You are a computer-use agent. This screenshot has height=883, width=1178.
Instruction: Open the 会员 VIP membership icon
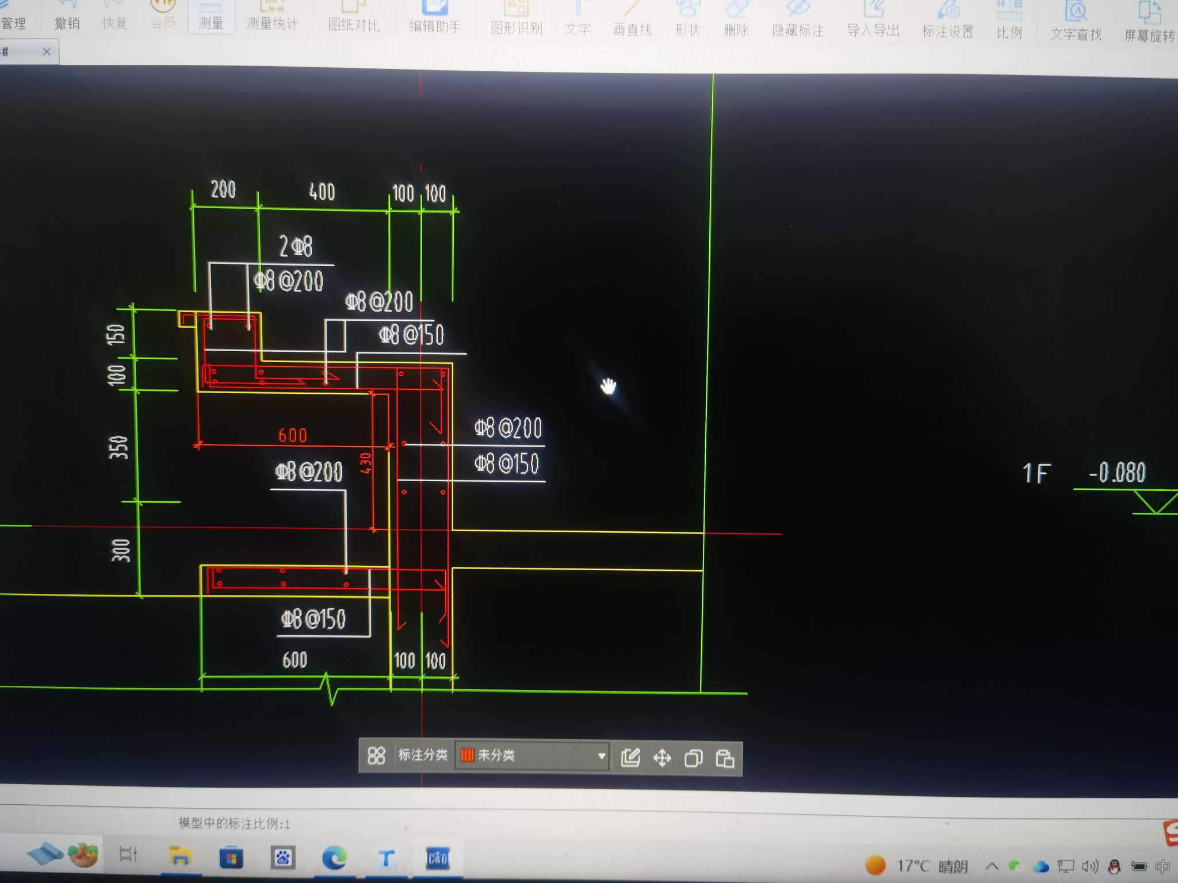click(x=163, y=16)
